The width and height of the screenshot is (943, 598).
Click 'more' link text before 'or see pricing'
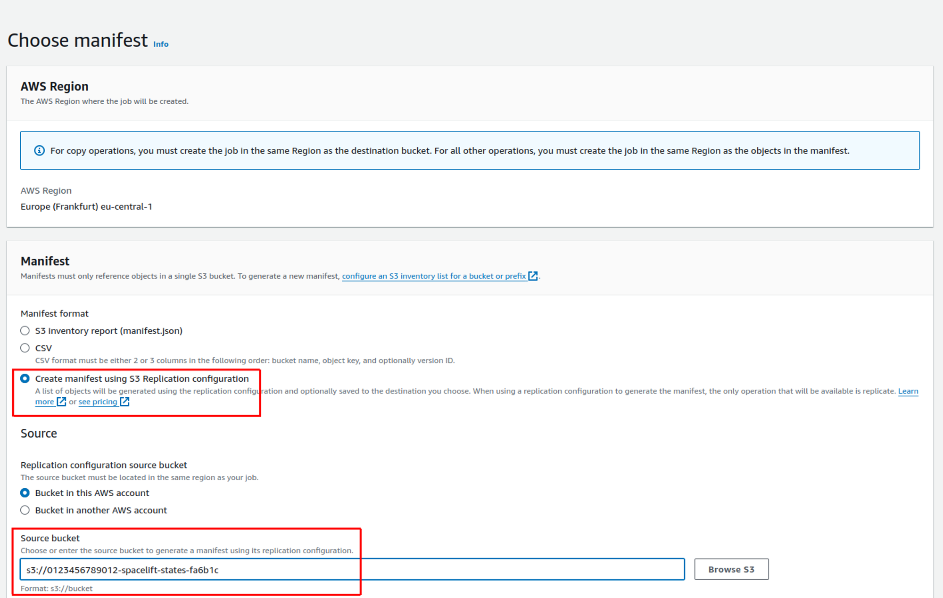[44, 402]
